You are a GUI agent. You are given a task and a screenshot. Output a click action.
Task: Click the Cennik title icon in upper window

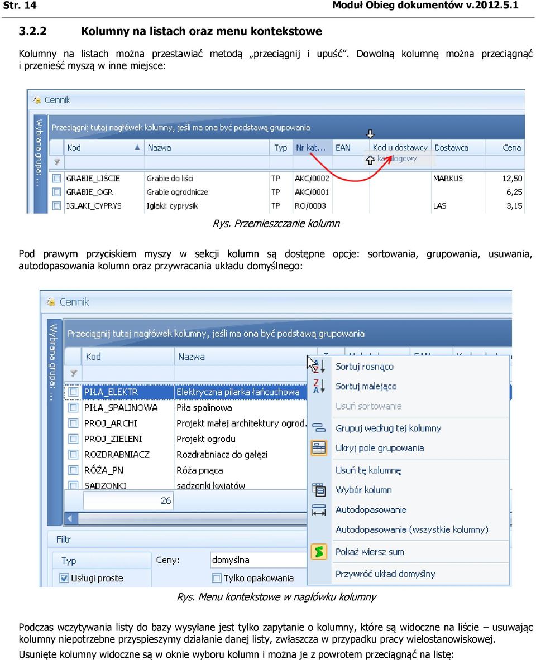[x=37, y=100]
